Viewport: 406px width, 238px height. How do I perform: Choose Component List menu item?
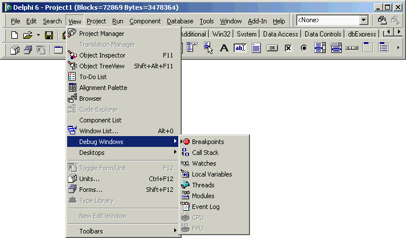coord(123,120)
